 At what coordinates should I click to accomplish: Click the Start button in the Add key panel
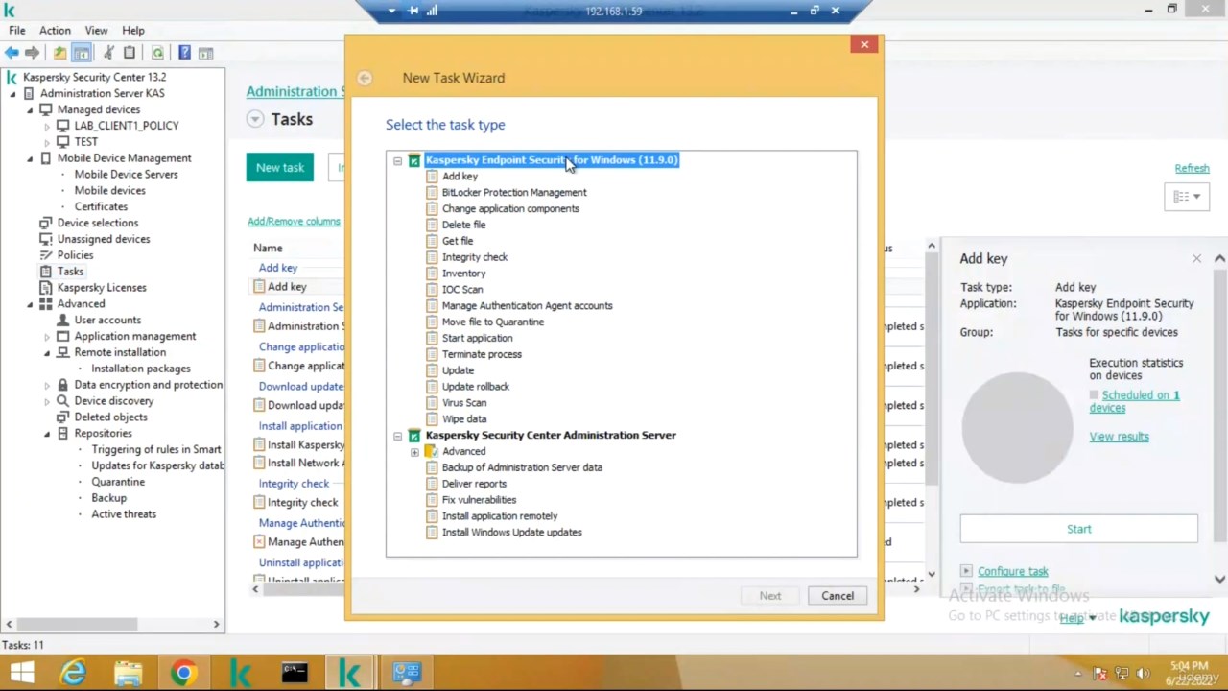pyautogui.click(x=1078, y=529)
